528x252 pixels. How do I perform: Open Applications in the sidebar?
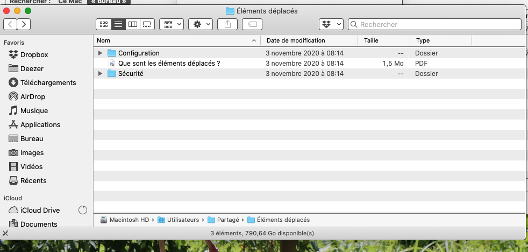click(34, 125)
